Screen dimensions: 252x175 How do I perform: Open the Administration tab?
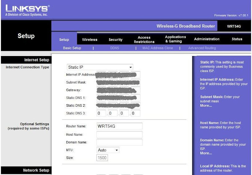pos(207,39)
